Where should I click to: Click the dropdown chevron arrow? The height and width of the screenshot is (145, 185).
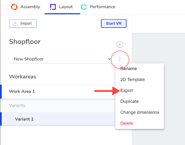pos(109,59)
